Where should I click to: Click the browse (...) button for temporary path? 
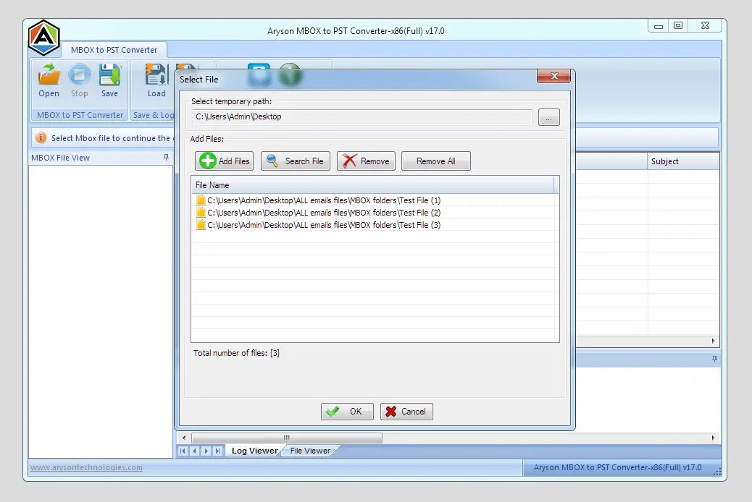coord(548,117)
